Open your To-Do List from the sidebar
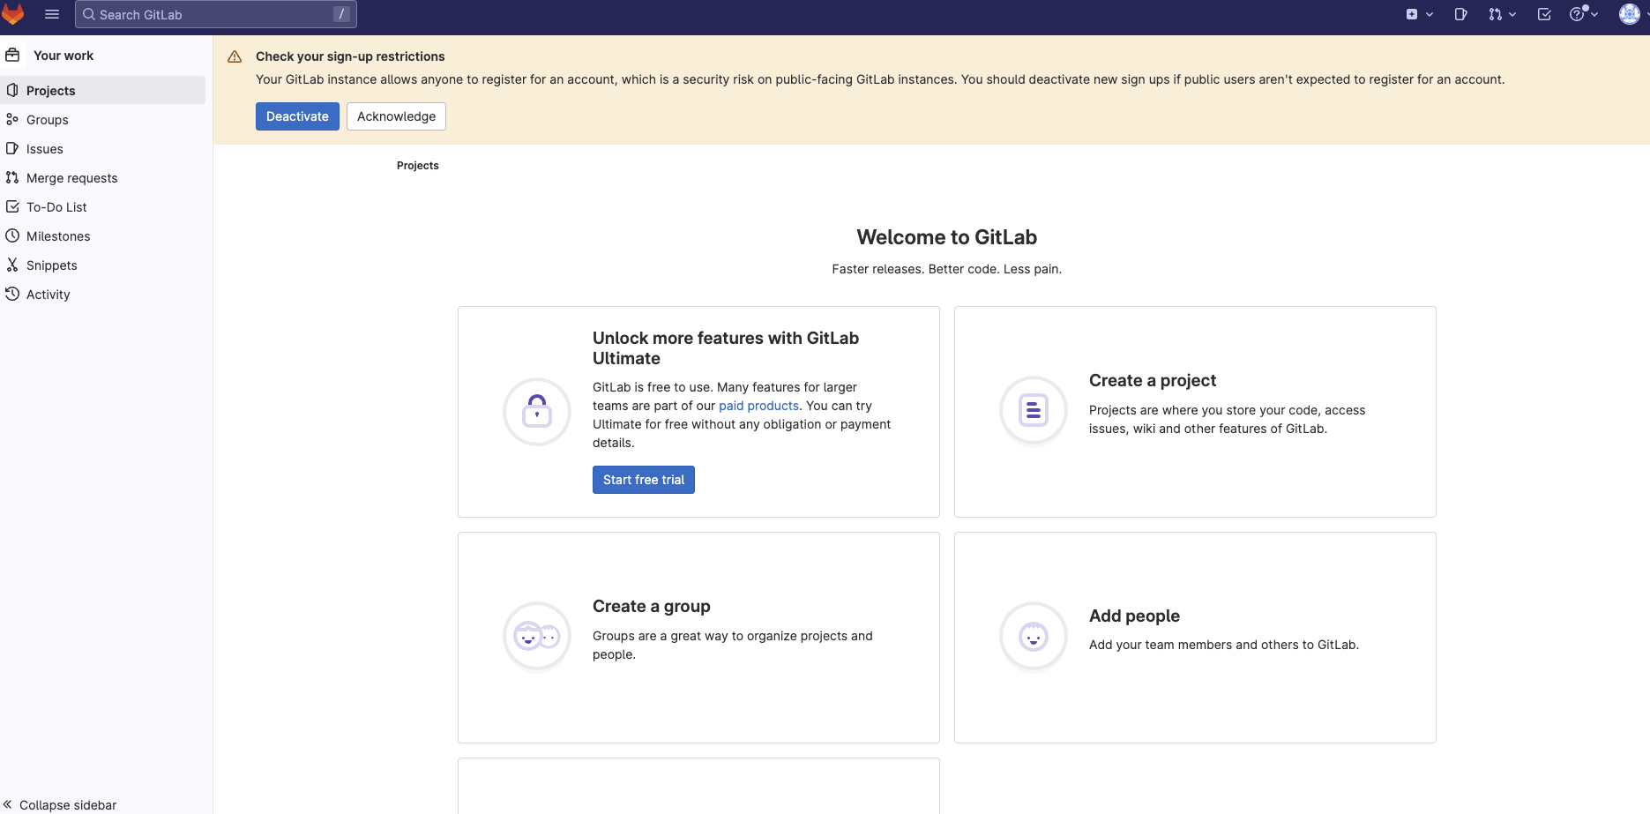 click(57, 206)
